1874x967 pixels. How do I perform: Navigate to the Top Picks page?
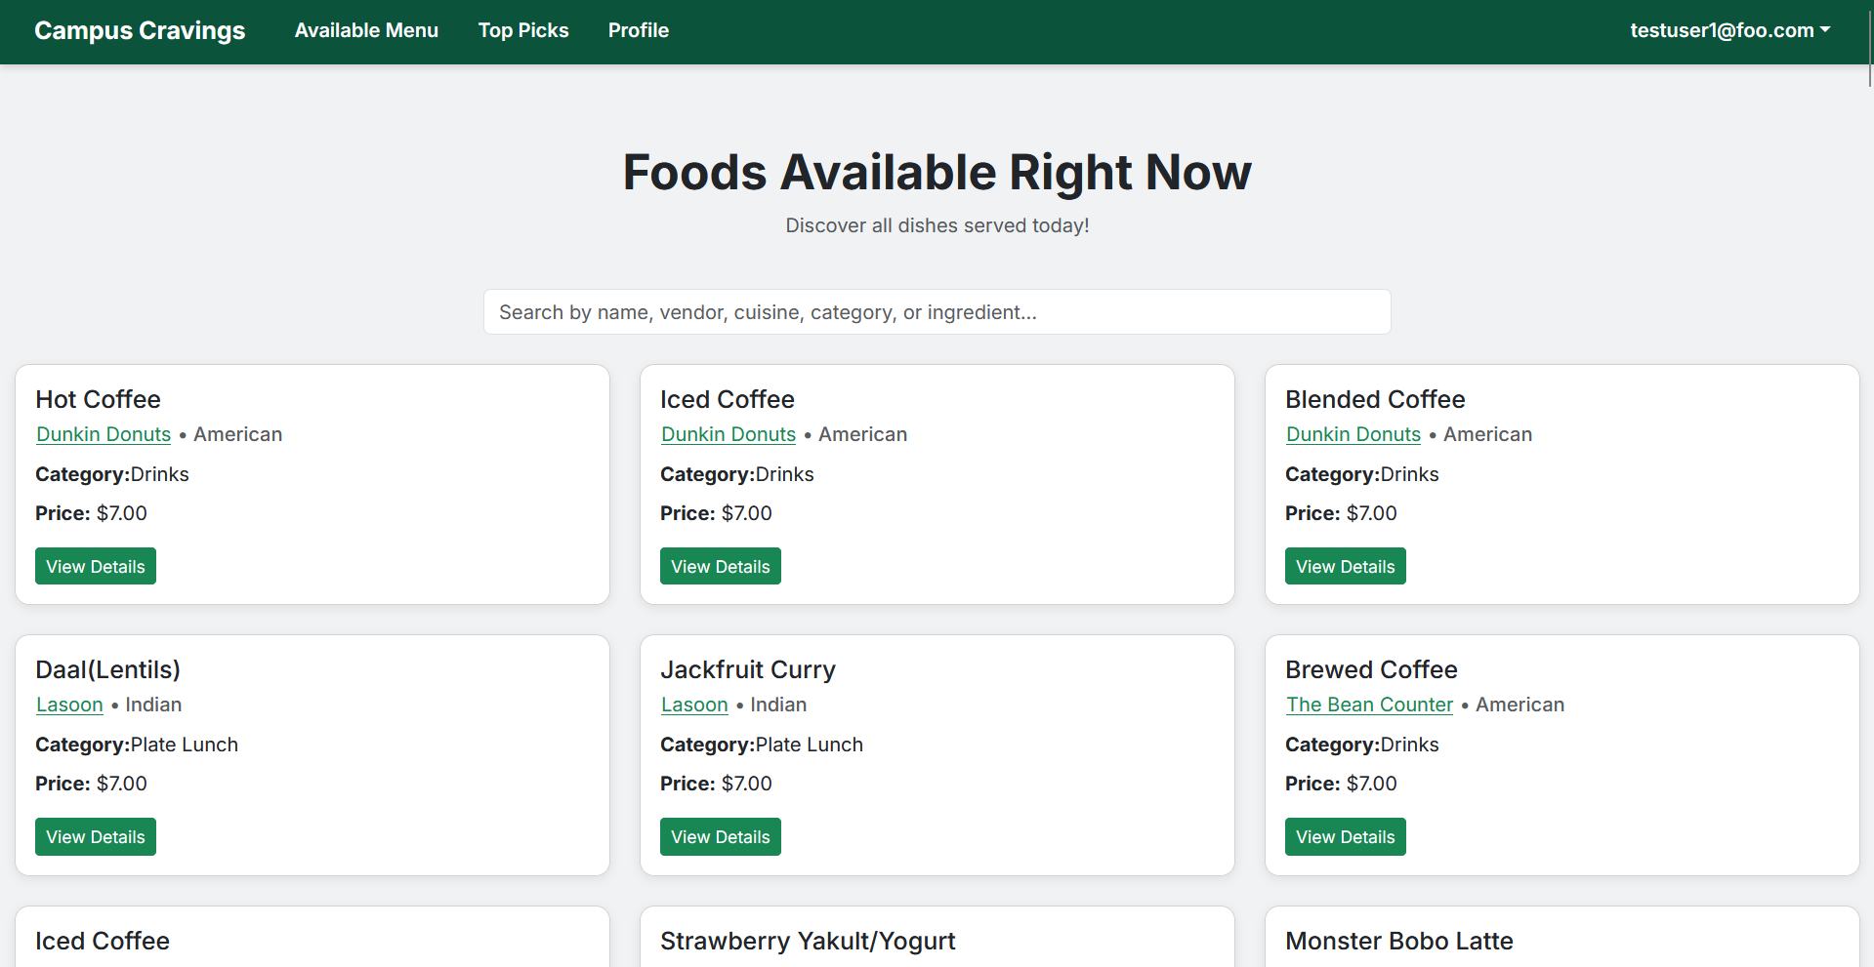[x=522, y=30]
